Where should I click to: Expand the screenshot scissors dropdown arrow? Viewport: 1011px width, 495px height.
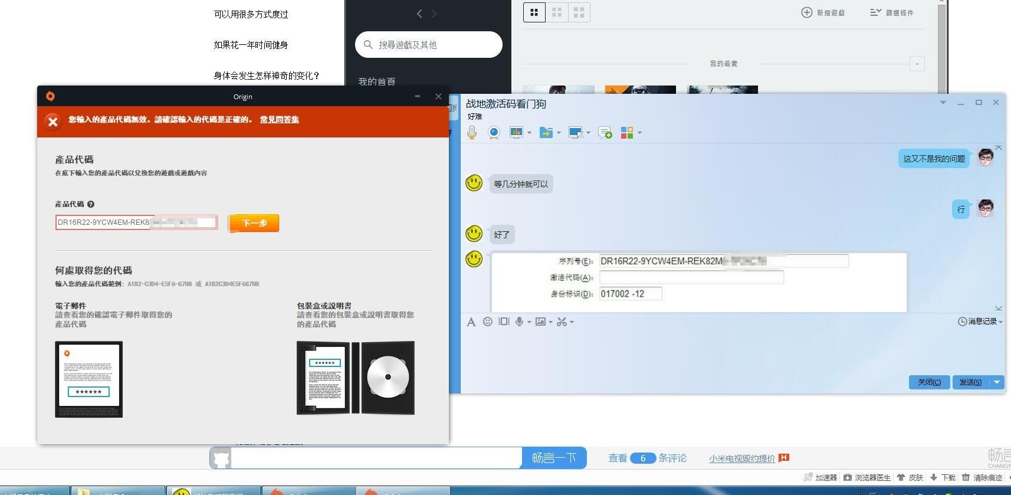[x=572, y=322]
